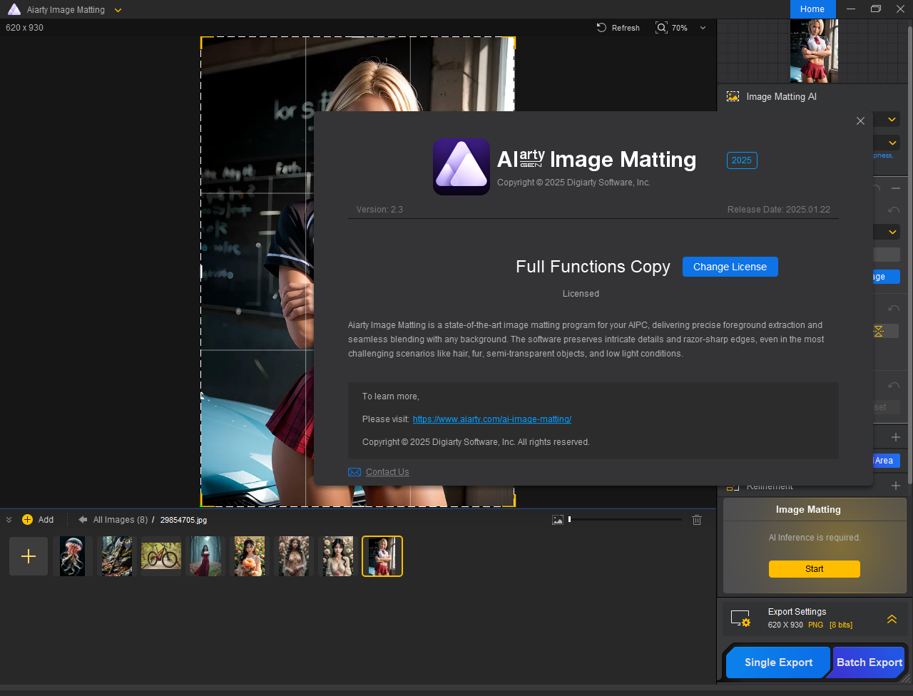The width and height of the screenshot is (913, 696).
Task: Click the zoom-to-fit magnifier icon
Action: 661,28
